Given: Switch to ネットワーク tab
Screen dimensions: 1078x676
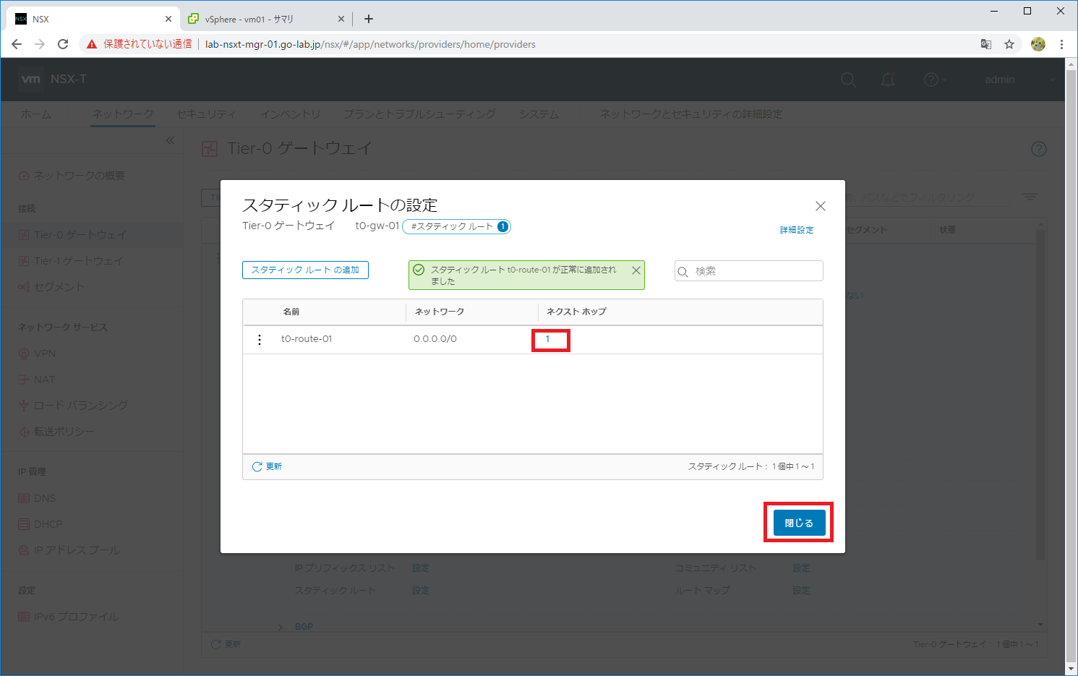Looking at the screenshot, I should pos(123,114).
